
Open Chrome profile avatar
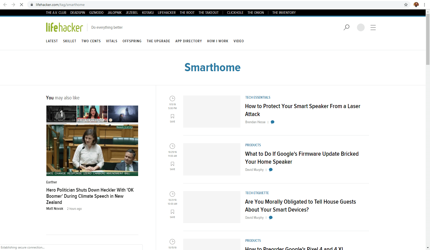point(416,5)
